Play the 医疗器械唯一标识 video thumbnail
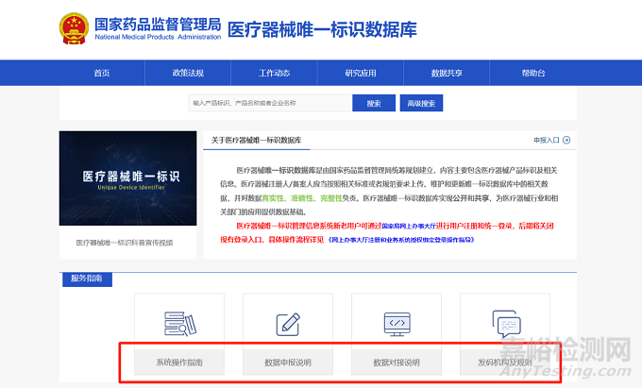Viewport: 642px width, 388px height. (125, 179)
